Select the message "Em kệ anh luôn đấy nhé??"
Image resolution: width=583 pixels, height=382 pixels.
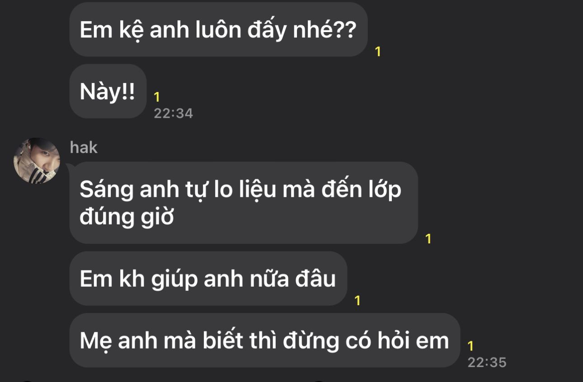218,29
